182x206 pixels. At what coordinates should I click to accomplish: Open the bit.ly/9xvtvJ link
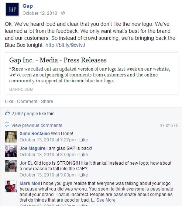point(65,45)
